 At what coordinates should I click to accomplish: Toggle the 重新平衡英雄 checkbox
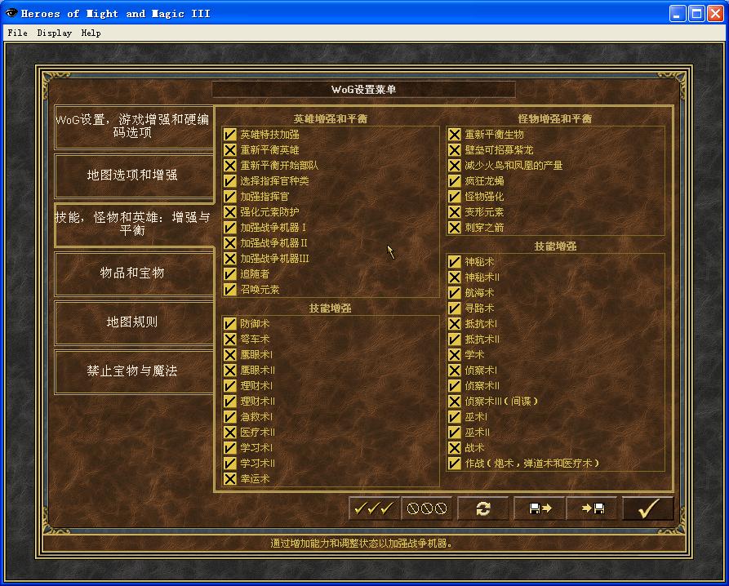point(229,150)
